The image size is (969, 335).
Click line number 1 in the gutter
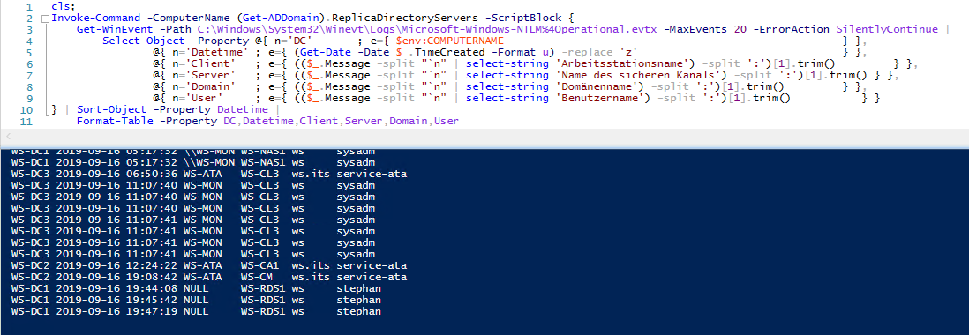pyautogui.click(x=30, y=6)
